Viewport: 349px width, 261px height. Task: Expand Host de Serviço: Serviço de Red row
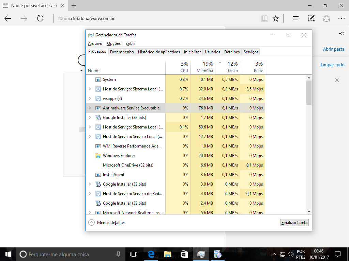90,194
